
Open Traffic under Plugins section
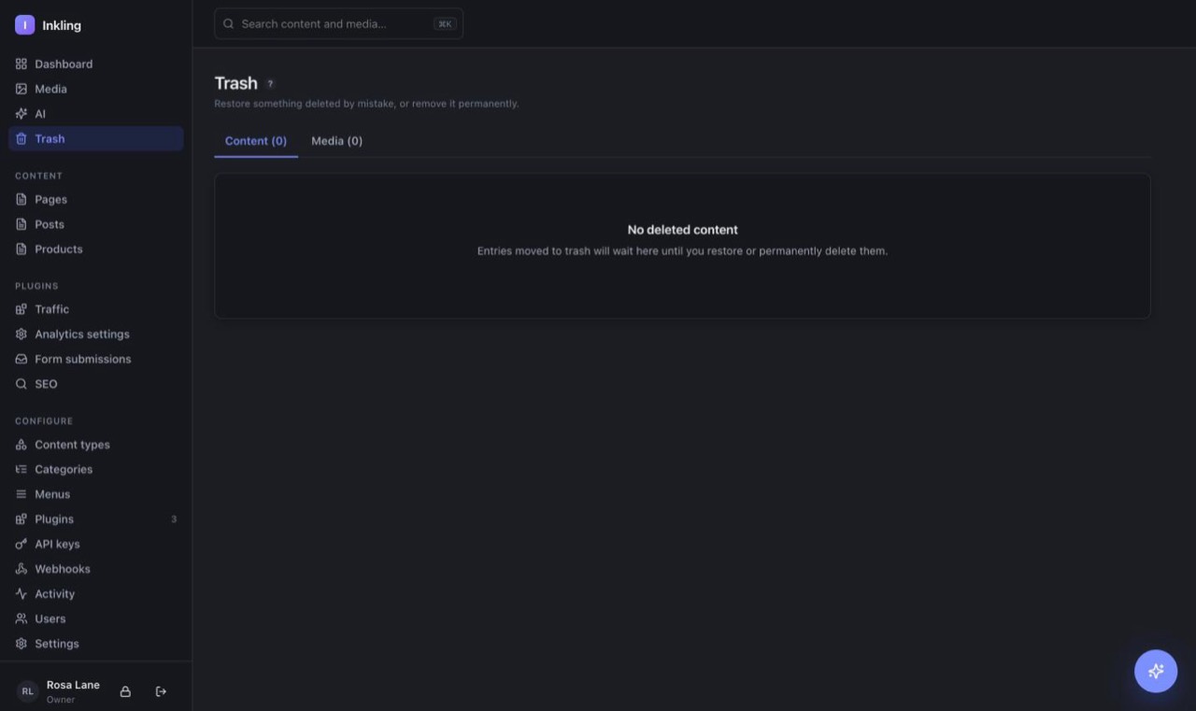coord(96,309)
